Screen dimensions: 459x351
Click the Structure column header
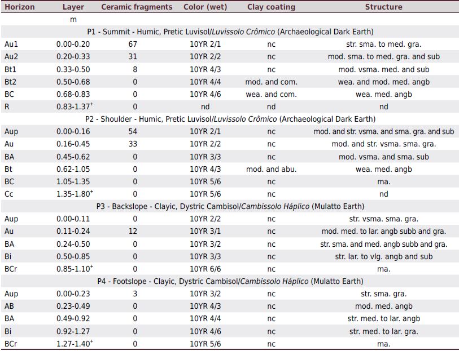click(383, 7)
